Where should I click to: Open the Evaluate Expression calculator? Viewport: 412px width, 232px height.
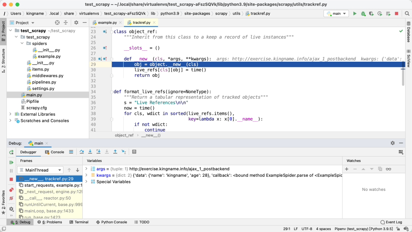coord(134,152)
